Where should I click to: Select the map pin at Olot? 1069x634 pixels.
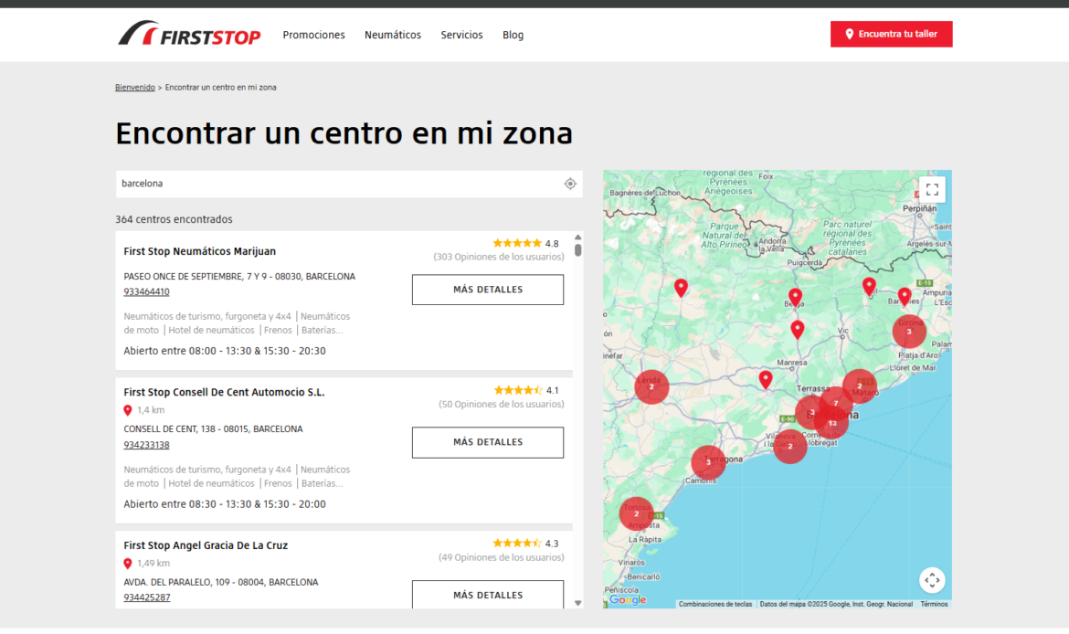[x=869, y=286]
